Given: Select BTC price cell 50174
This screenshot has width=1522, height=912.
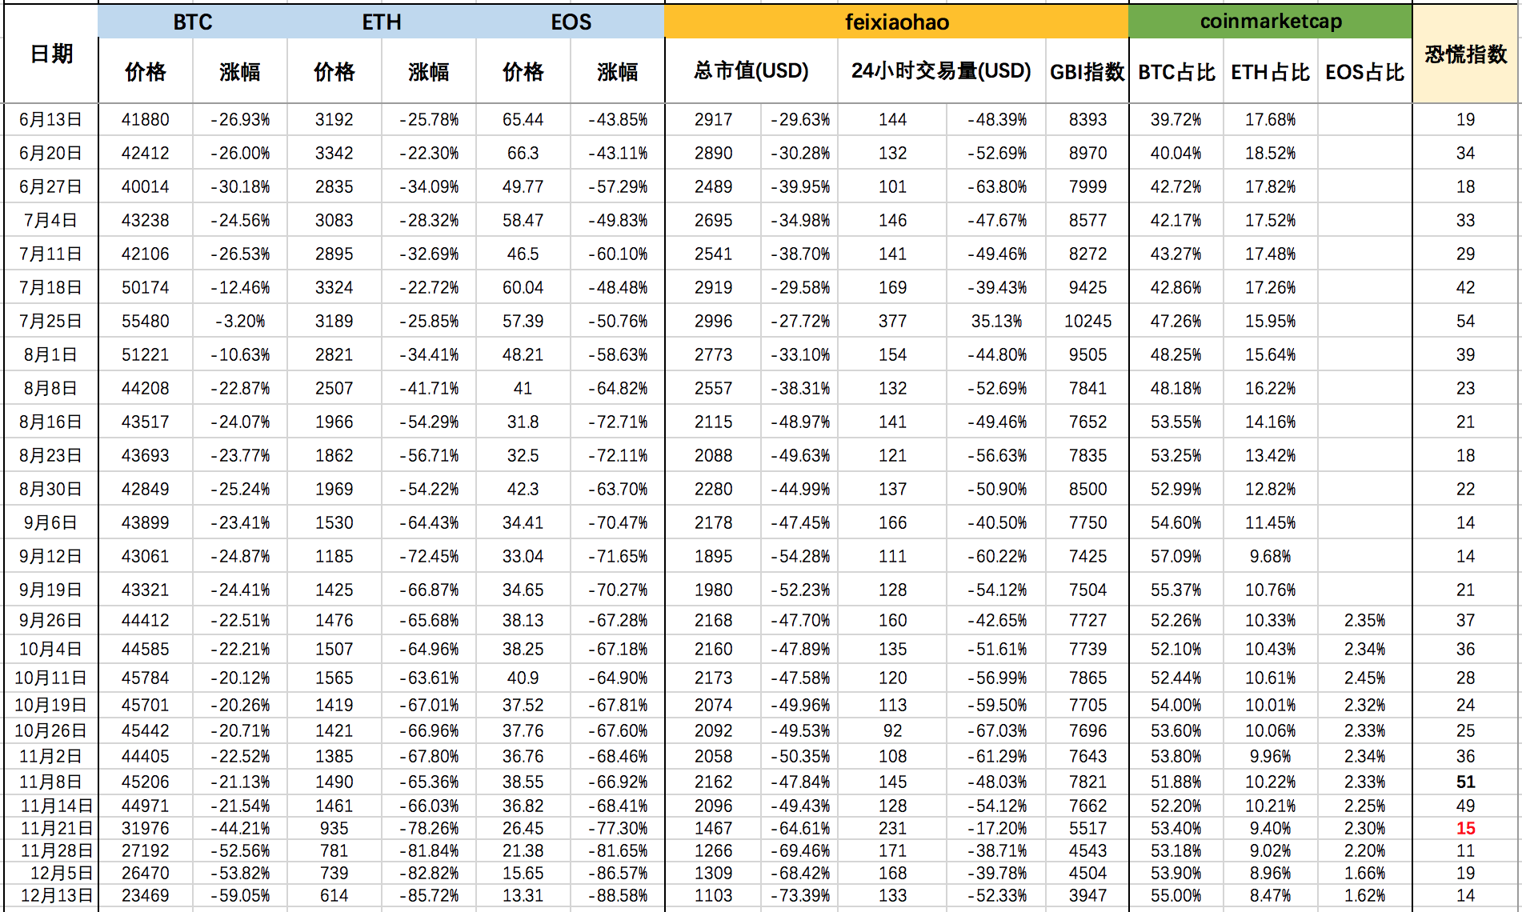Looking at the screenshot, I should pyautogui.click(x=145, y=287).
